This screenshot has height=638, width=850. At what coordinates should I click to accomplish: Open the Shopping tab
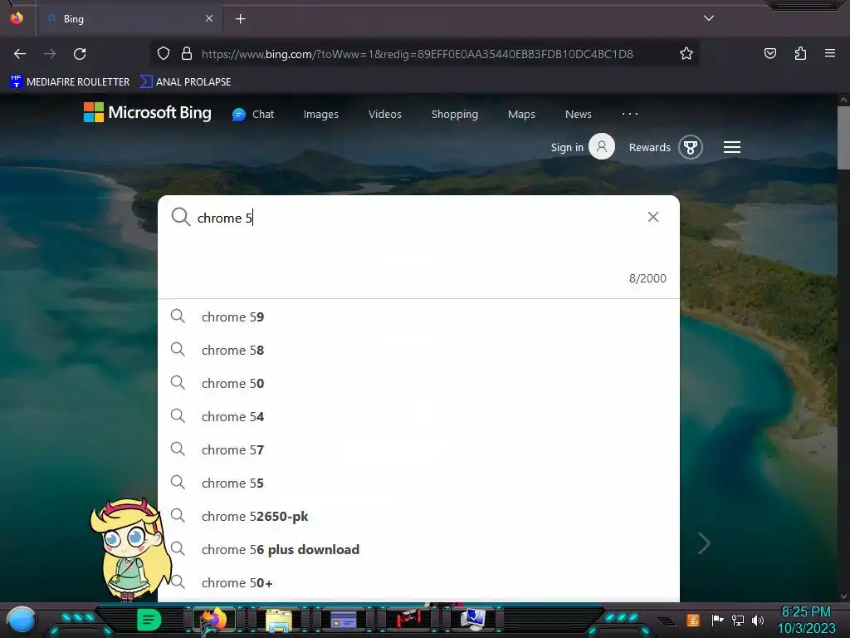tap(455, 115)
